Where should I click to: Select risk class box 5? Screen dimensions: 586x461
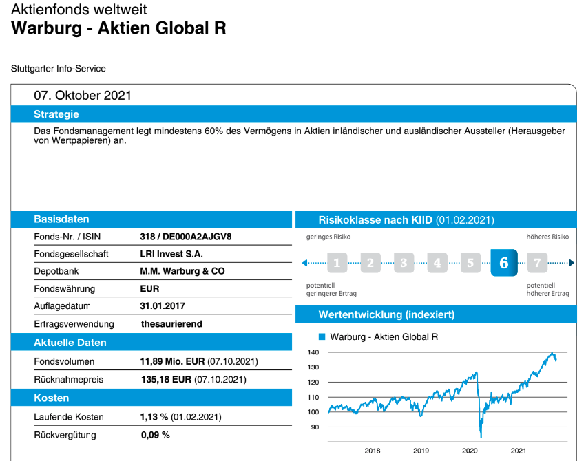click(470, 263)
